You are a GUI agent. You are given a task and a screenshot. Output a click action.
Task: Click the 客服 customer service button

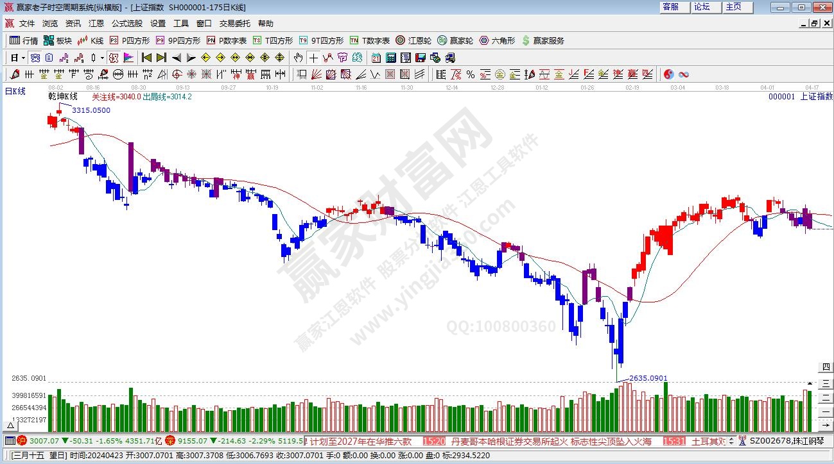pyautogui.click(x=670, y=7)
